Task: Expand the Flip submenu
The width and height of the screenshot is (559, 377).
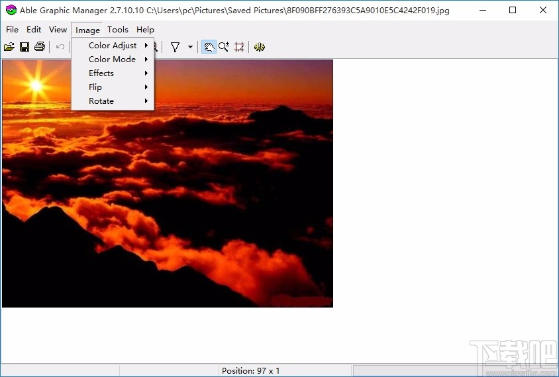Action: pyautogui.click(x=113, y=87)
